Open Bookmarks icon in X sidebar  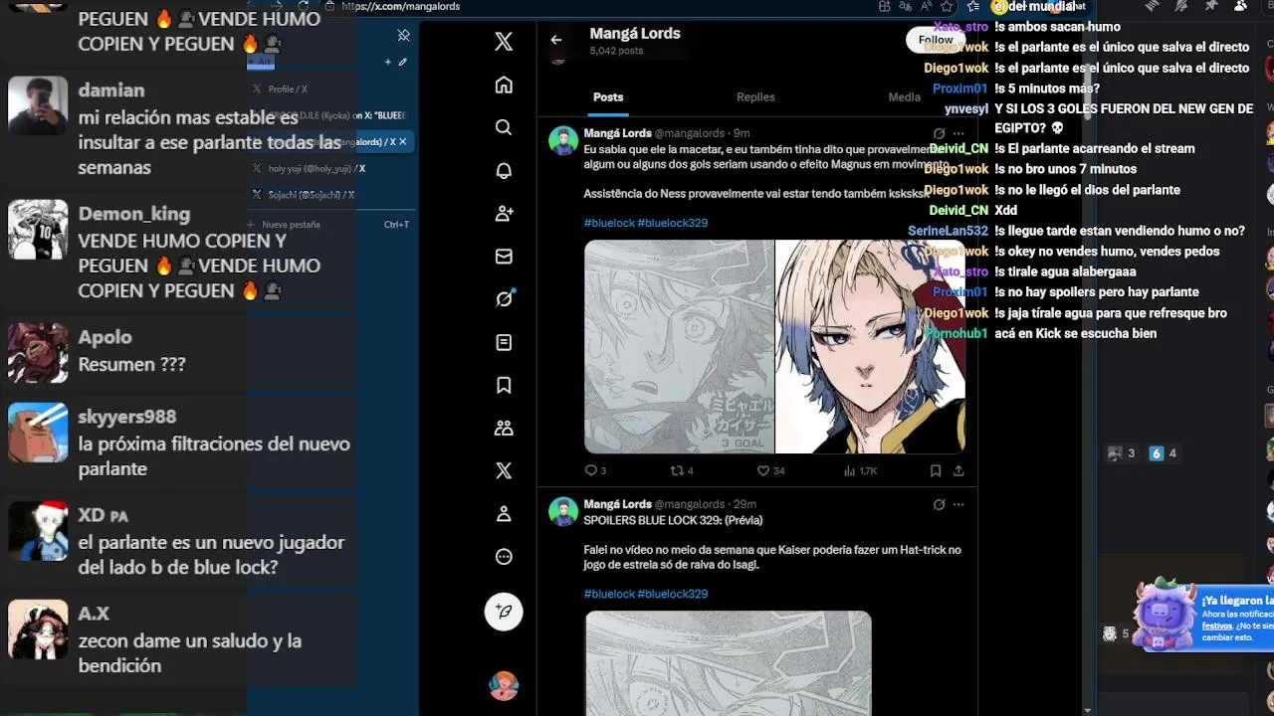[504, 385]
